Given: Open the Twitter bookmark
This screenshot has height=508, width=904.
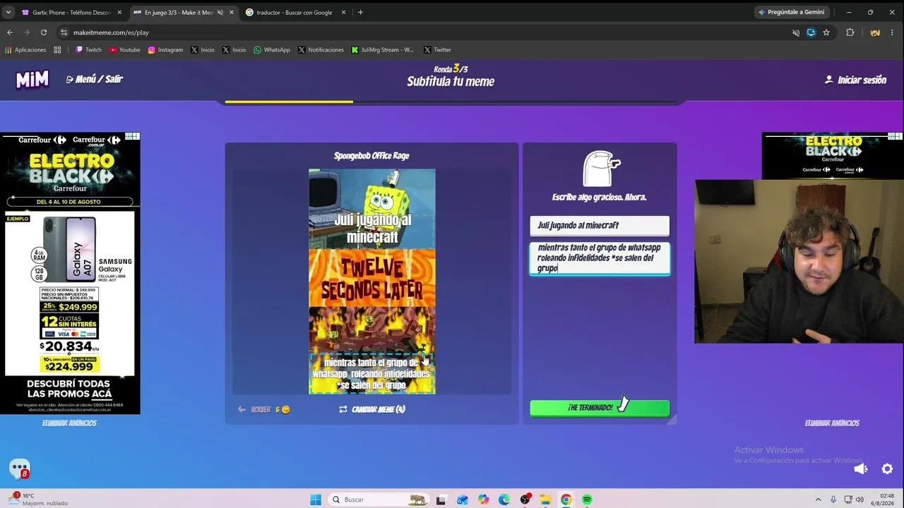Looking at the screenshot, I should click(x=437, y=50).
